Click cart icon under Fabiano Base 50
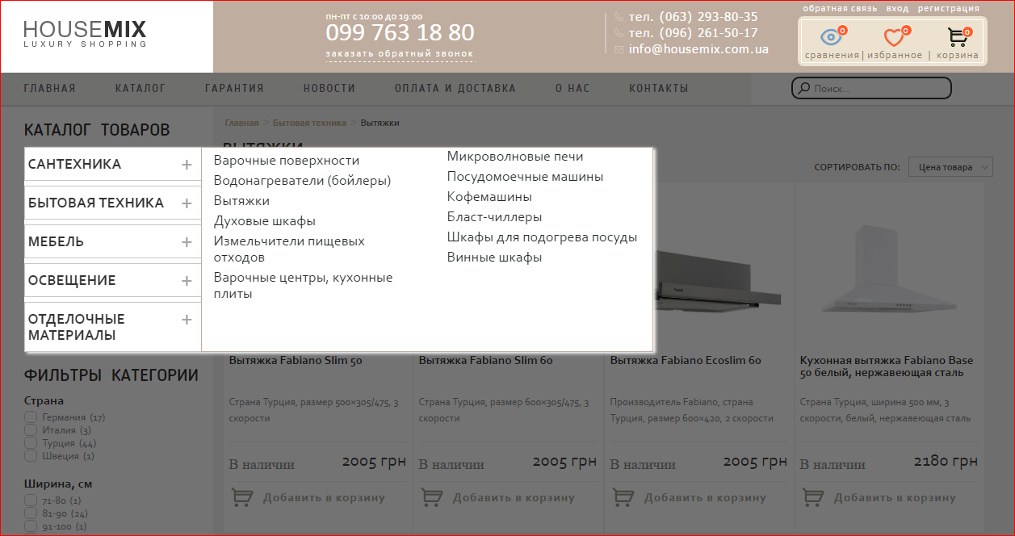Screen dimensions: 1015x536 pyautogui.click(x=812, y=497)
